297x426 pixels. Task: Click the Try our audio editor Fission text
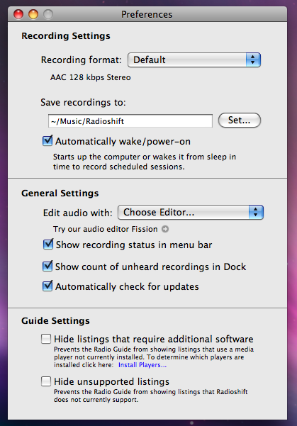[105, 229]
